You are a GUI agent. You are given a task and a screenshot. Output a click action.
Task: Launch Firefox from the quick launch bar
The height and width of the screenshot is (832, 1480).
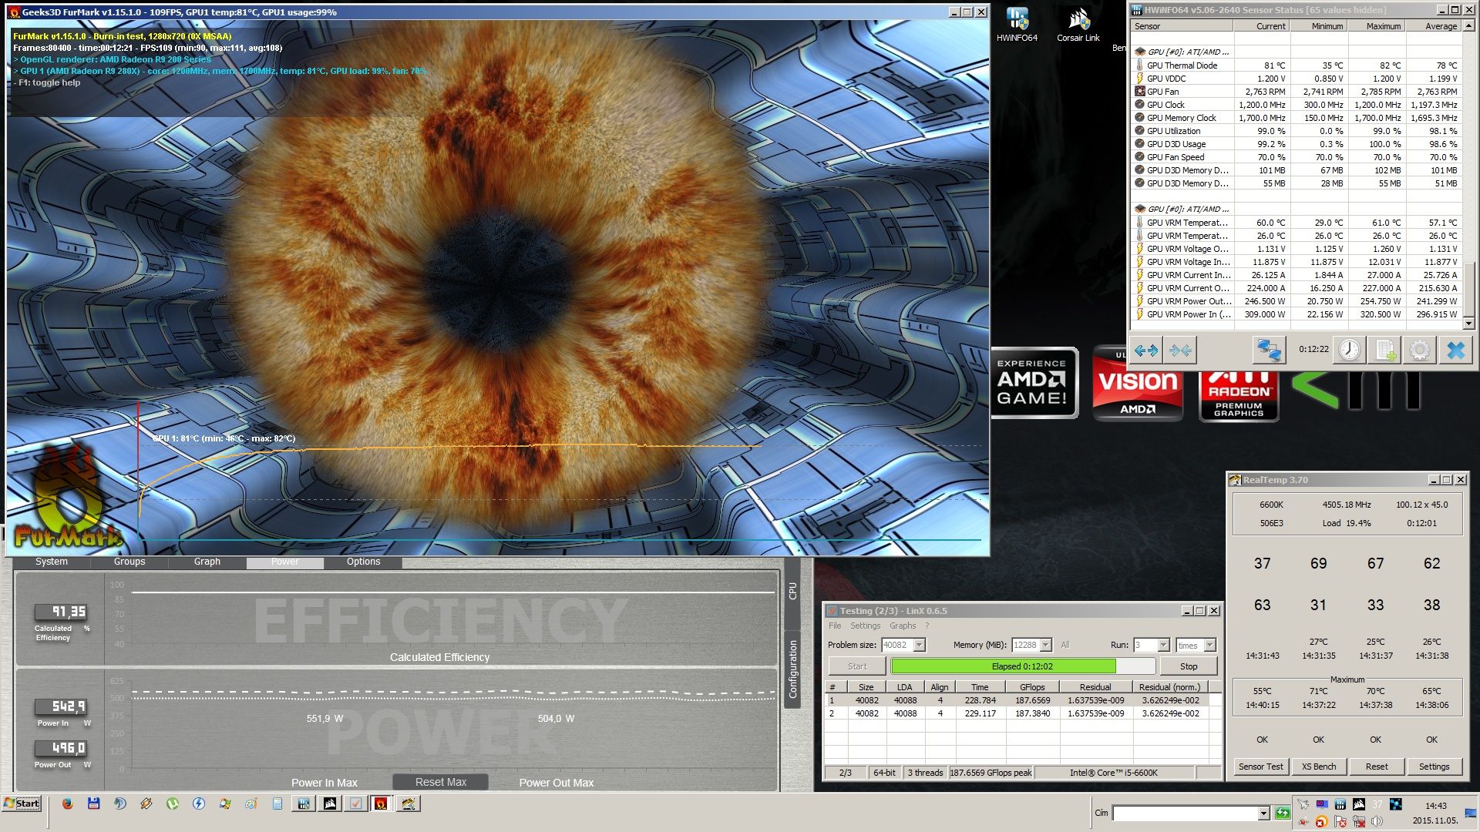(x=67, y=803)
